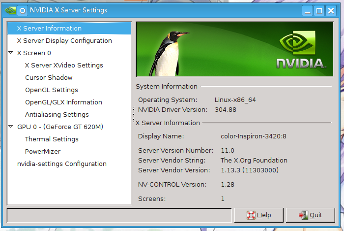Select the X Screen 0 entry

point(34,53)
